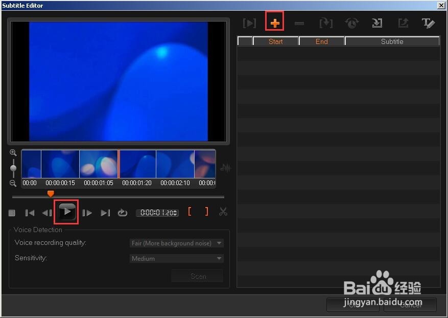Click the timecode stepper arrows
This screenshot has width=448, height=318.
pos(175,213)
